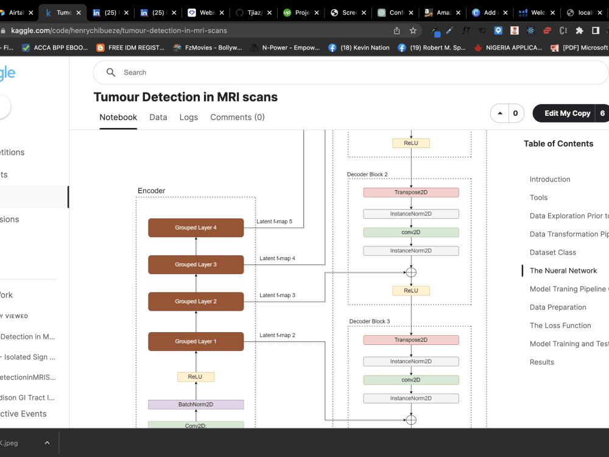Open the N-Power - Empow... bookmark
Image resolution: width=609 pixels, height=457 pixels.
285,48
